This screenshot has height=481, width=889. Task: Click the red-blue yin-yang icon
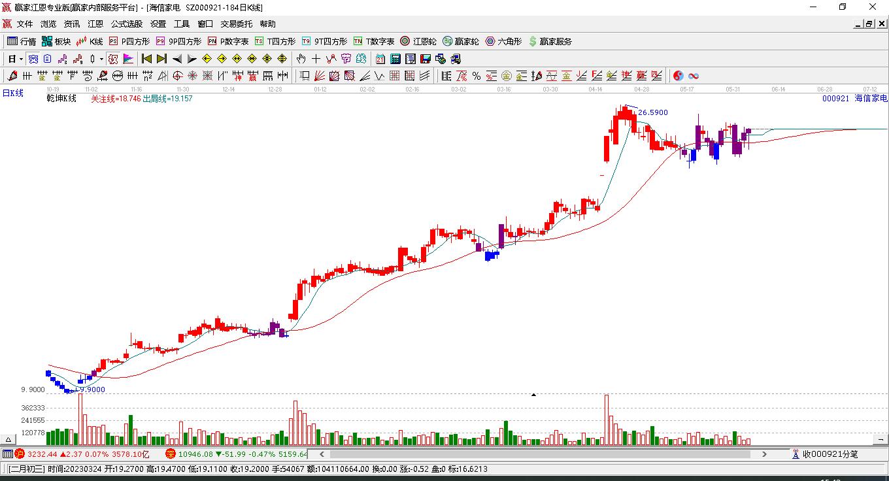click(x=679, y=76)
